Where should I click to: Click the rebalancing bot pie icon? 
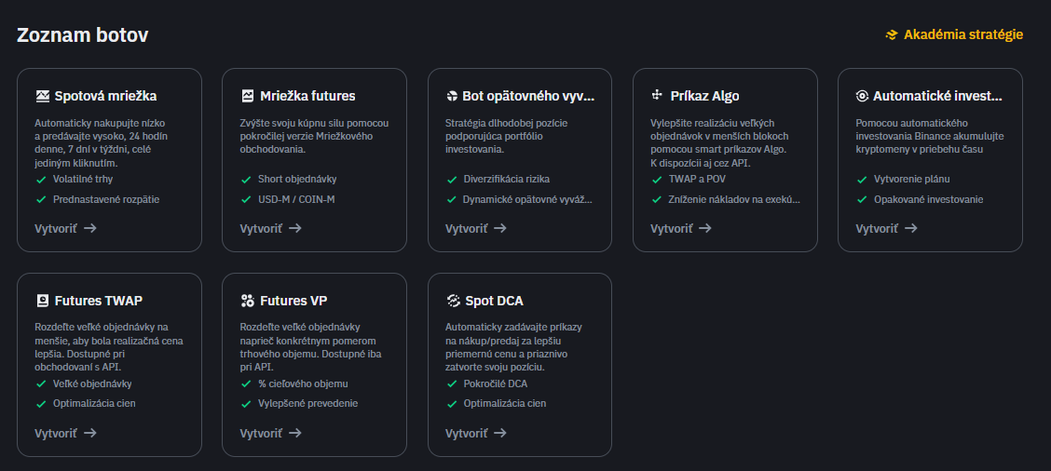click(453, 96)
